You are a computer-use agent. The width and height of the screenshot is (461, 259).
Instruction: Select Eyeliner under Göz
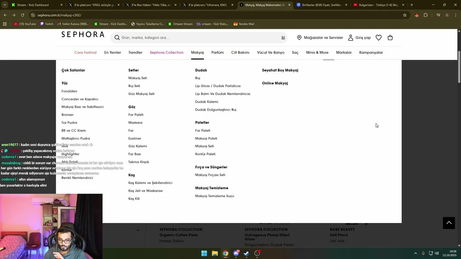[x=135, y=138]
